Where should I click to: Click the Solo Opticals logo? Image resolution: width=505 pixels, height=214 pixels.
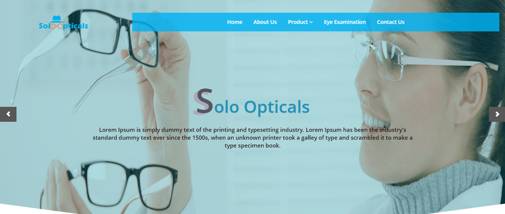pos(63,23)
